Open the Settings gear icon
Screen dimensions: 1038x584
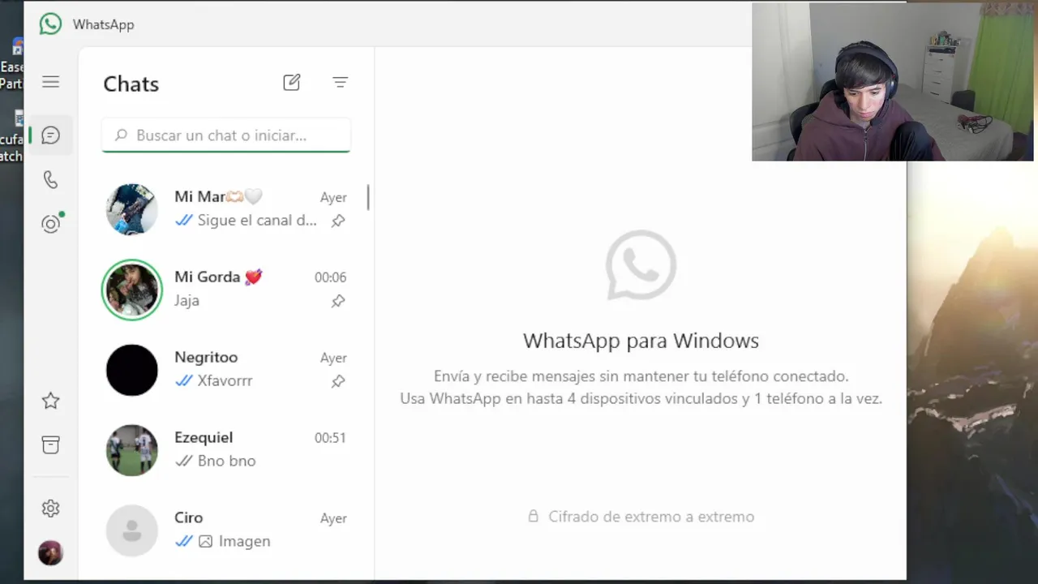click(x=50, y=509)
